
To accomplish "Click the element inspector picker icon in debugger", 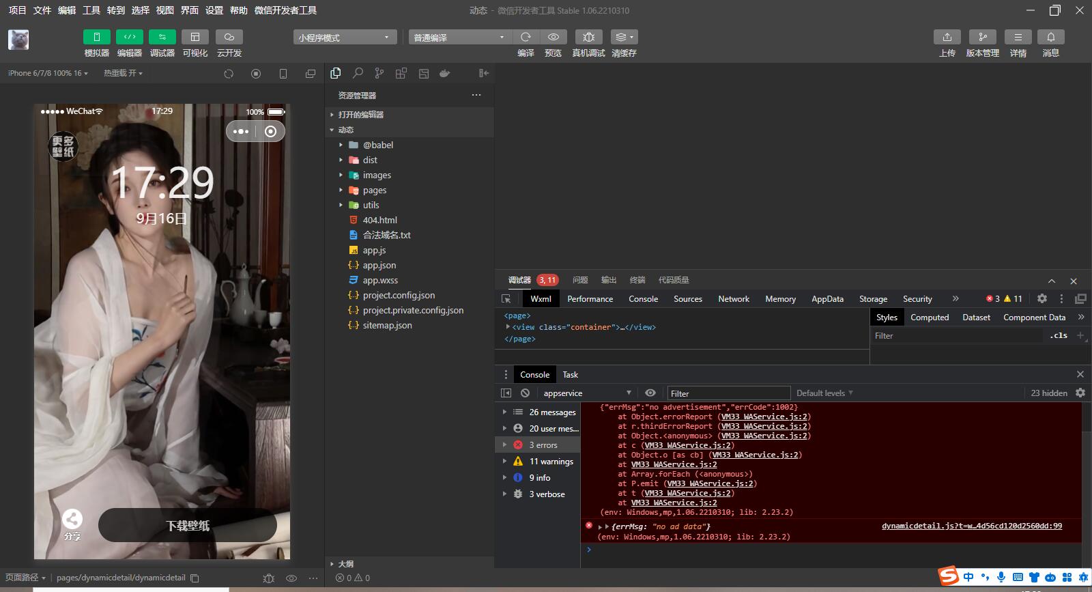I will click(506, 299).
